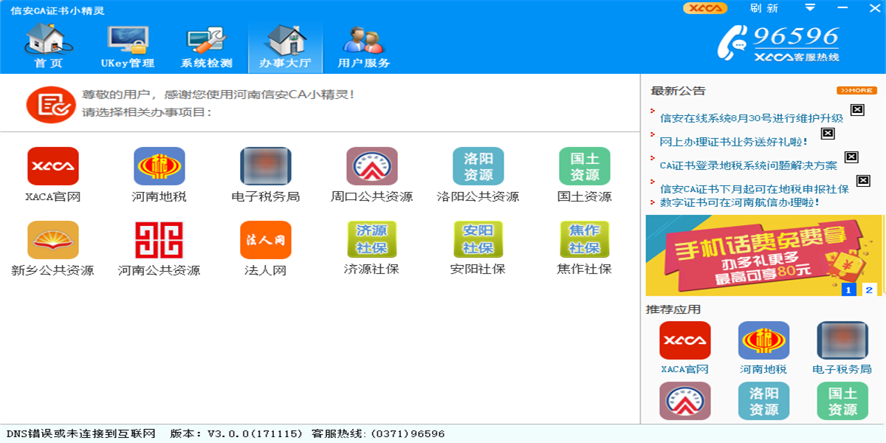Switch to the UKey管理 tab
This screenshot has height=443, width=886.
[x=128, y=47]
